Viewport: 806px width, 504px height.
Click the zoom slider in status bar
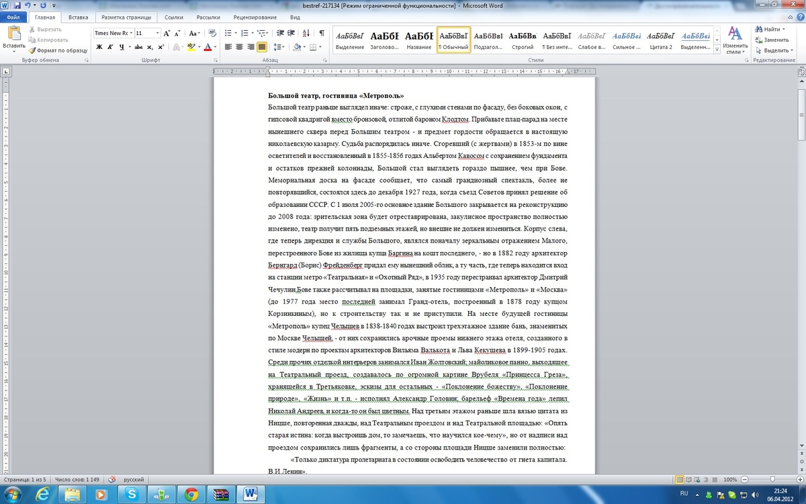(771, 479)
